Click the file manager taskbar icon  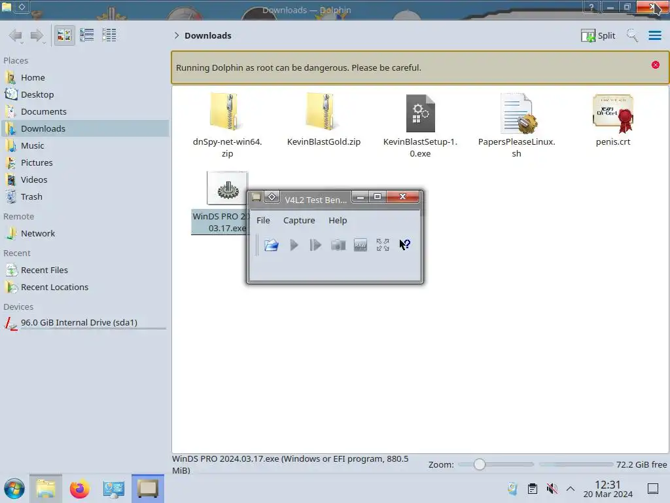(46, 489)
